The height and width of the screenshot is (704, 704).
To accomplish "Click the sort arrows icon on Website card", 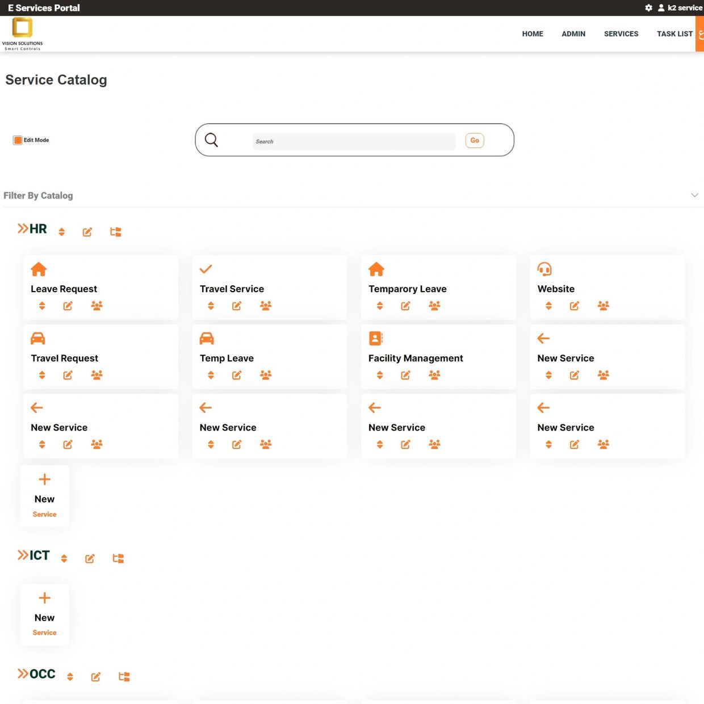I will [548, 306].
